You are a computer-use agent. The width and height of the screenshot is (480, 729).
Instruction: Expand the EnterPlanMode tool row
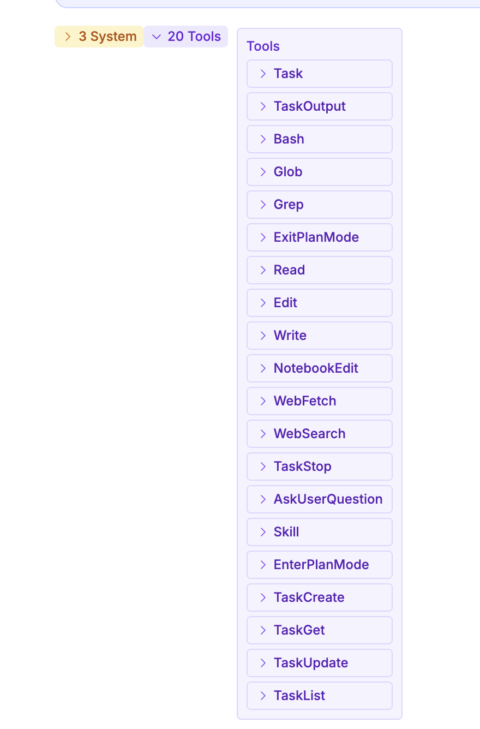[x=319, y=565]
